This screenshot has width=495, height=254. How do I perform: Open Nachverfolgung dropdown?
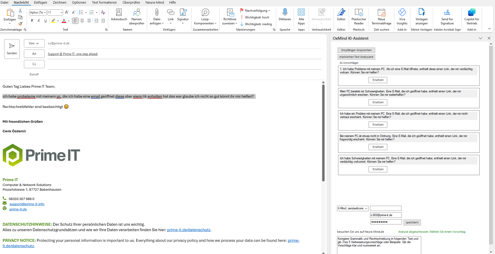(255, 11)
